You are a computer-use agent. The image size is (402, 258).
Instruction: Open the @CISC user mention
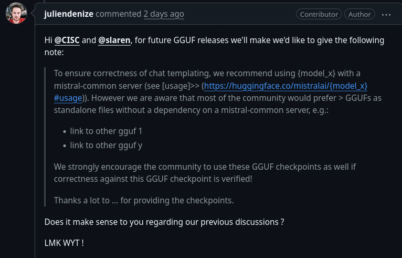tap(67, 40)
